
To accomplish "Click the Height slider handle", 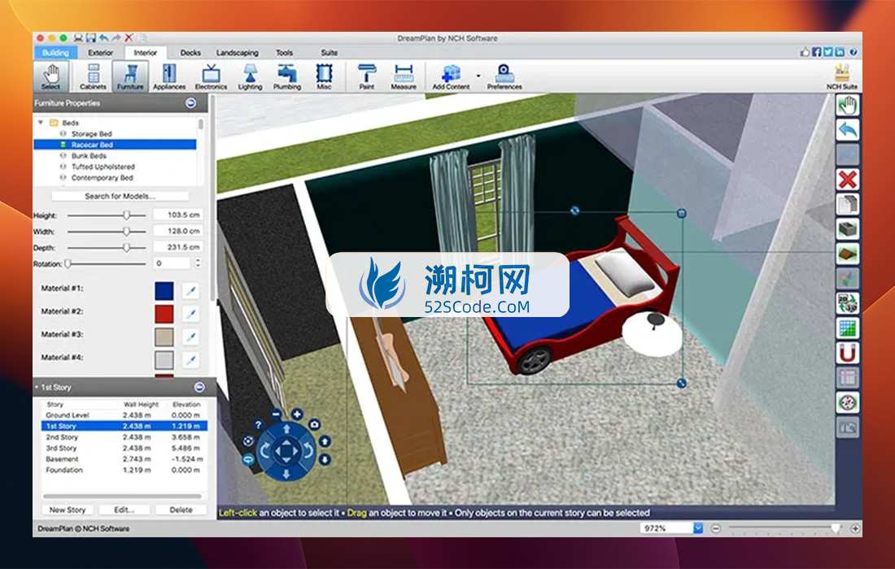I will 127,215.
